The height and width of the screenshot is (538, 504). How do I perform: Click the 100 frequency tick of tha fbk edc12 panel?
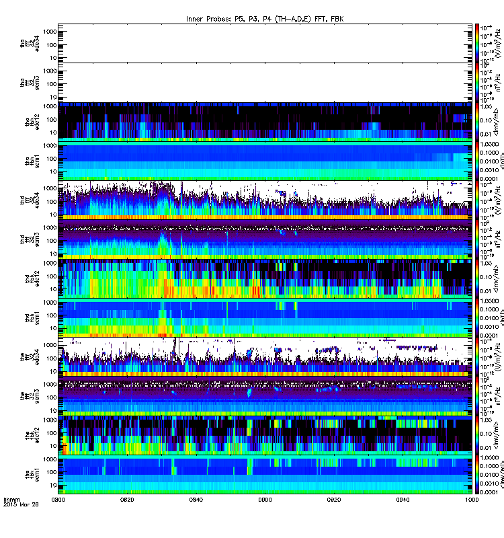point(52,120)
